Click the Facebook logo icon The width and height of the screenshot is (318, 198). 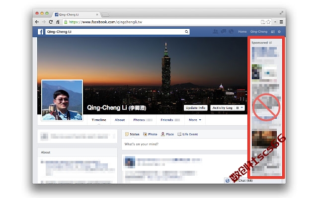pyautogui.click(x=41, y=32)
